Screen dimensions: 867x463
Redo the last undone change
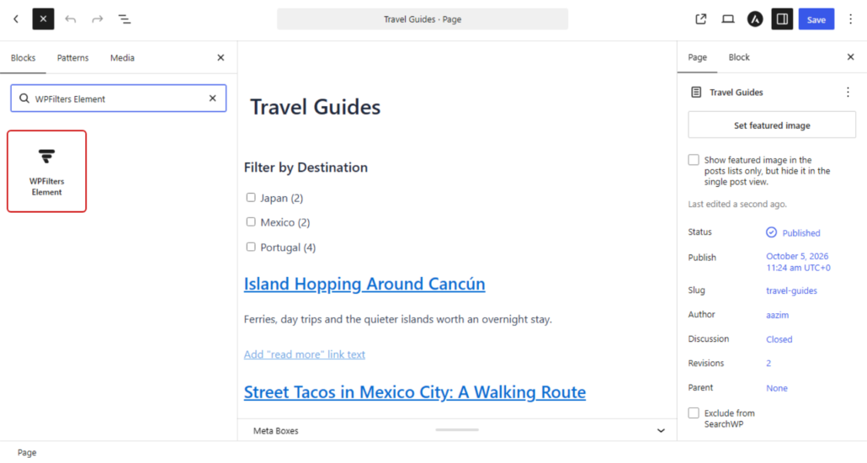pyautogui.click(x=98, y=19)
